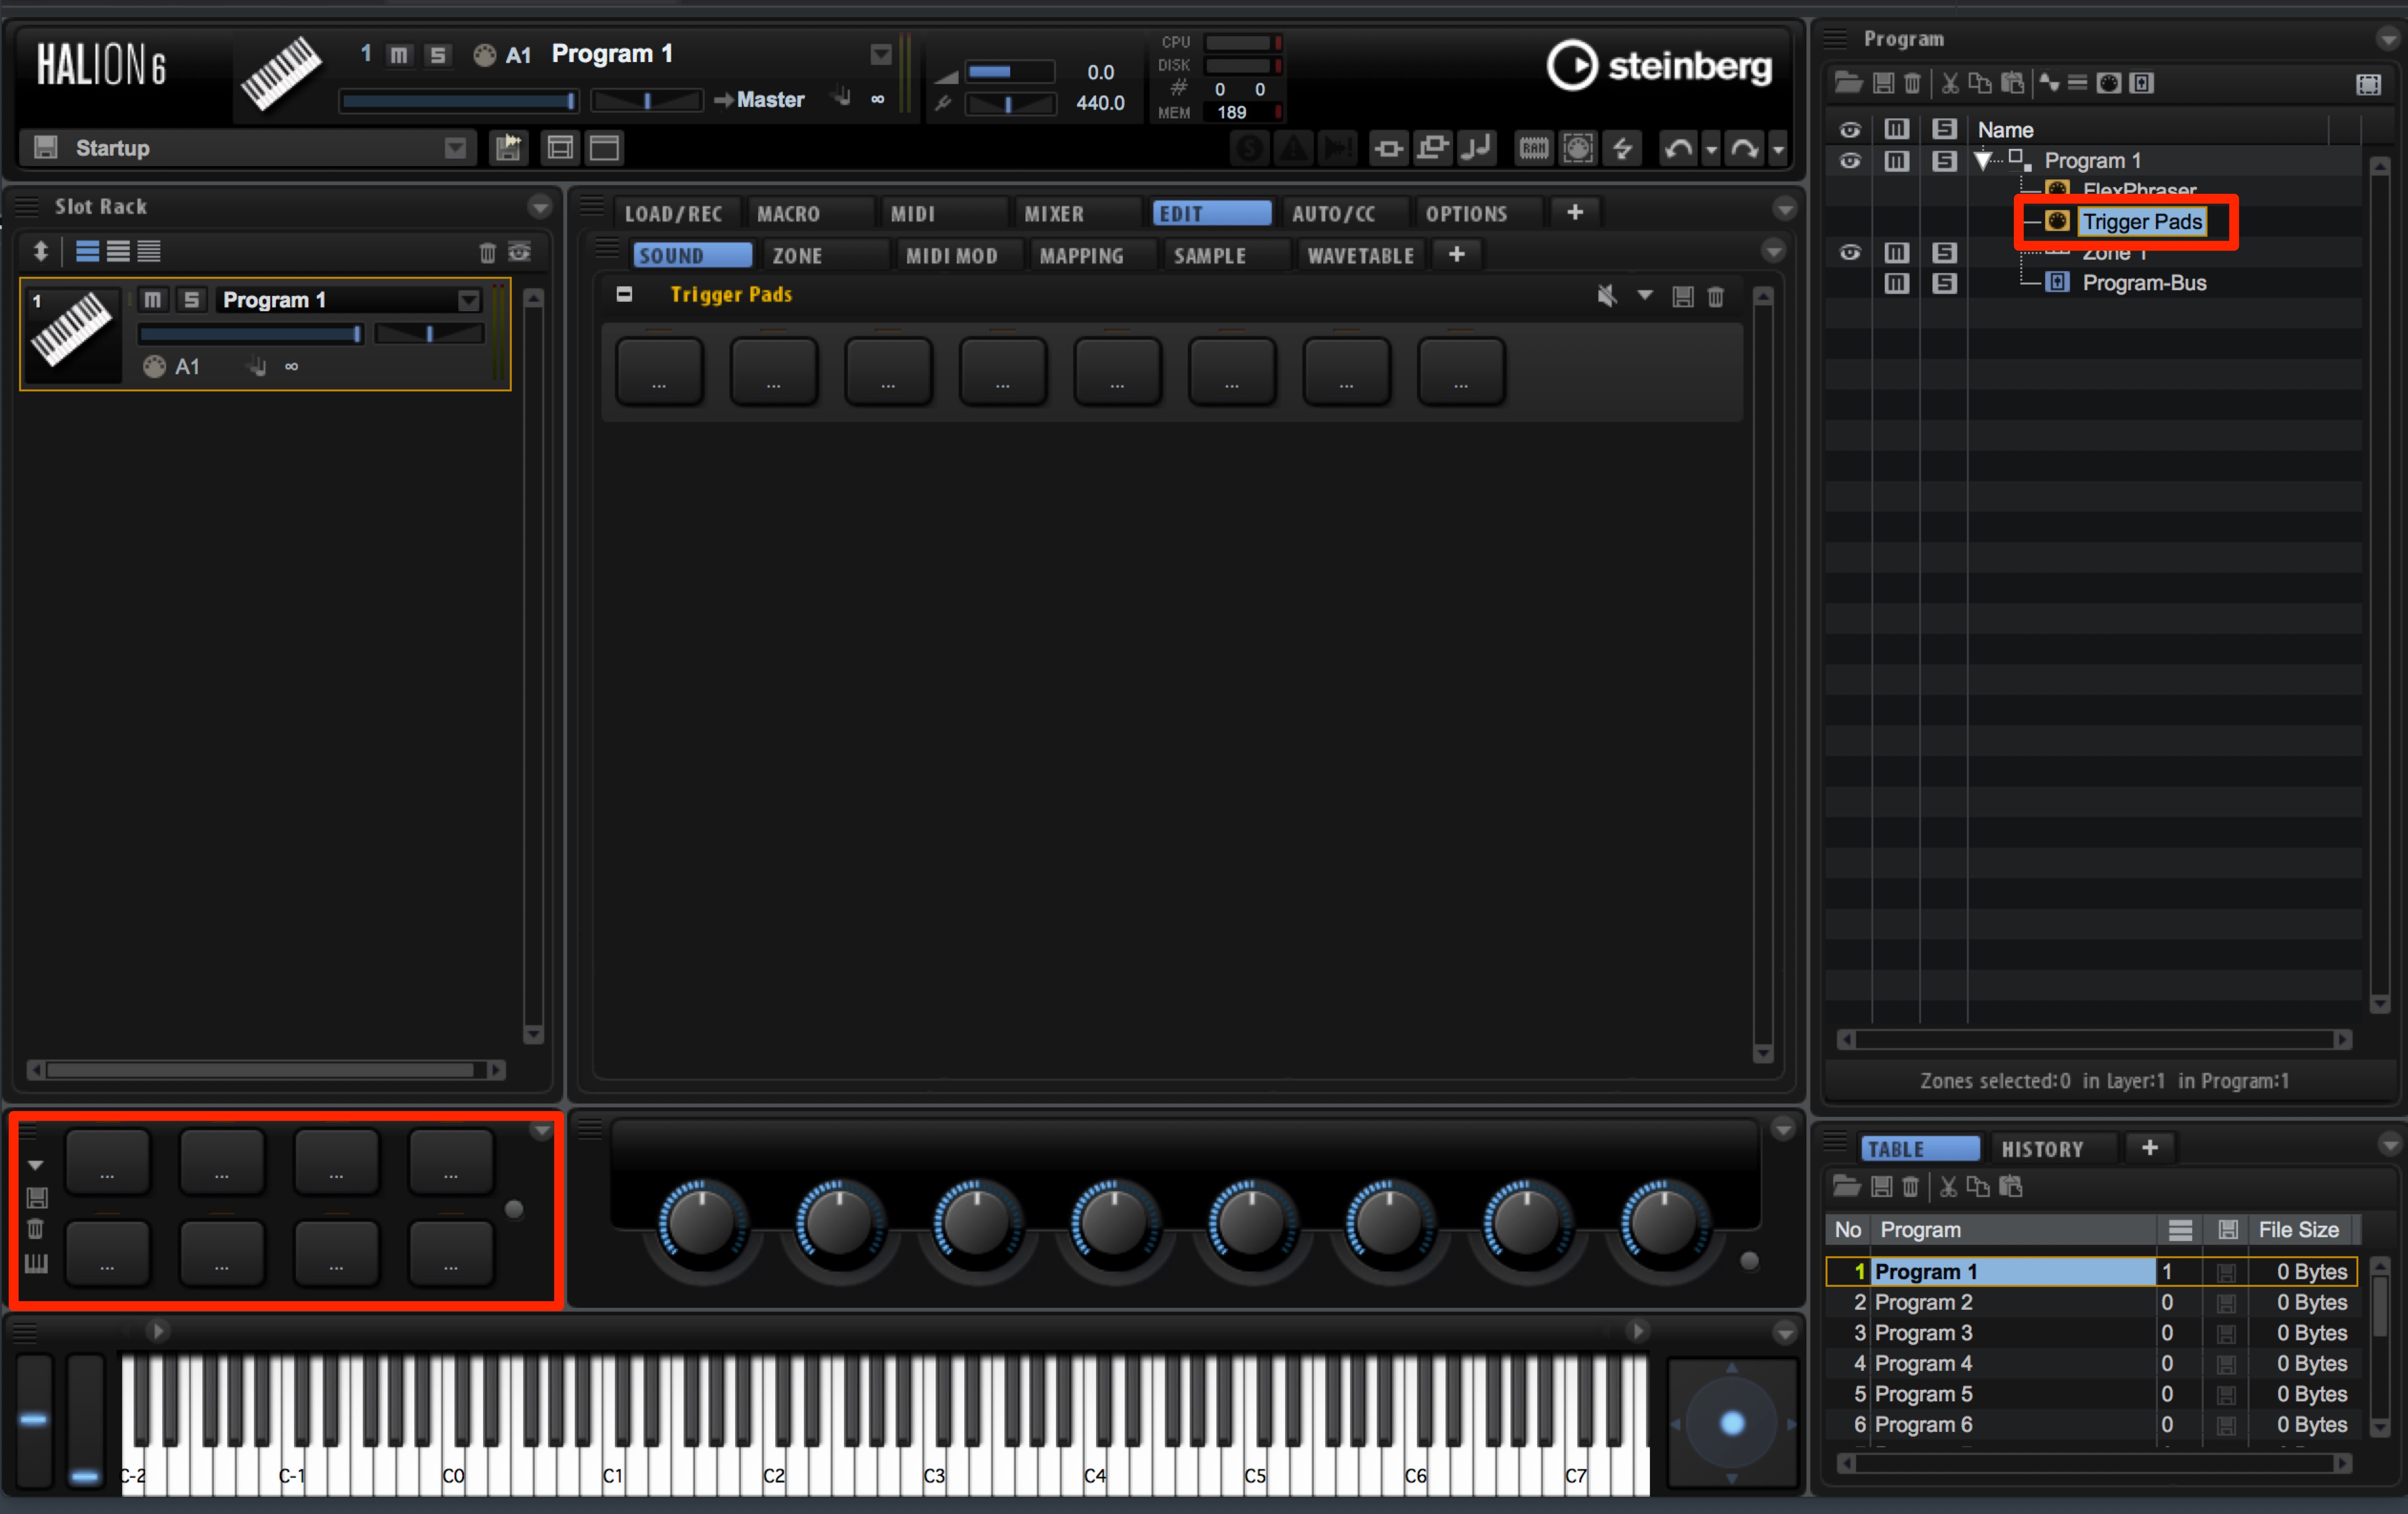Screen dimensions: 2408x1514
Task: Click the scissors cut icon in Program tree toolbar
Action: point(1950,83)
